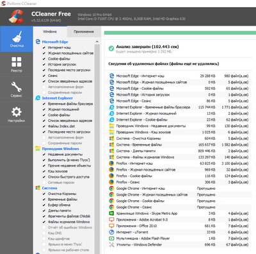The height and width of the screenshot is (254, 256).
Task: Uncheck Файлы Index.dat checkbox
Action: [44, 126]
